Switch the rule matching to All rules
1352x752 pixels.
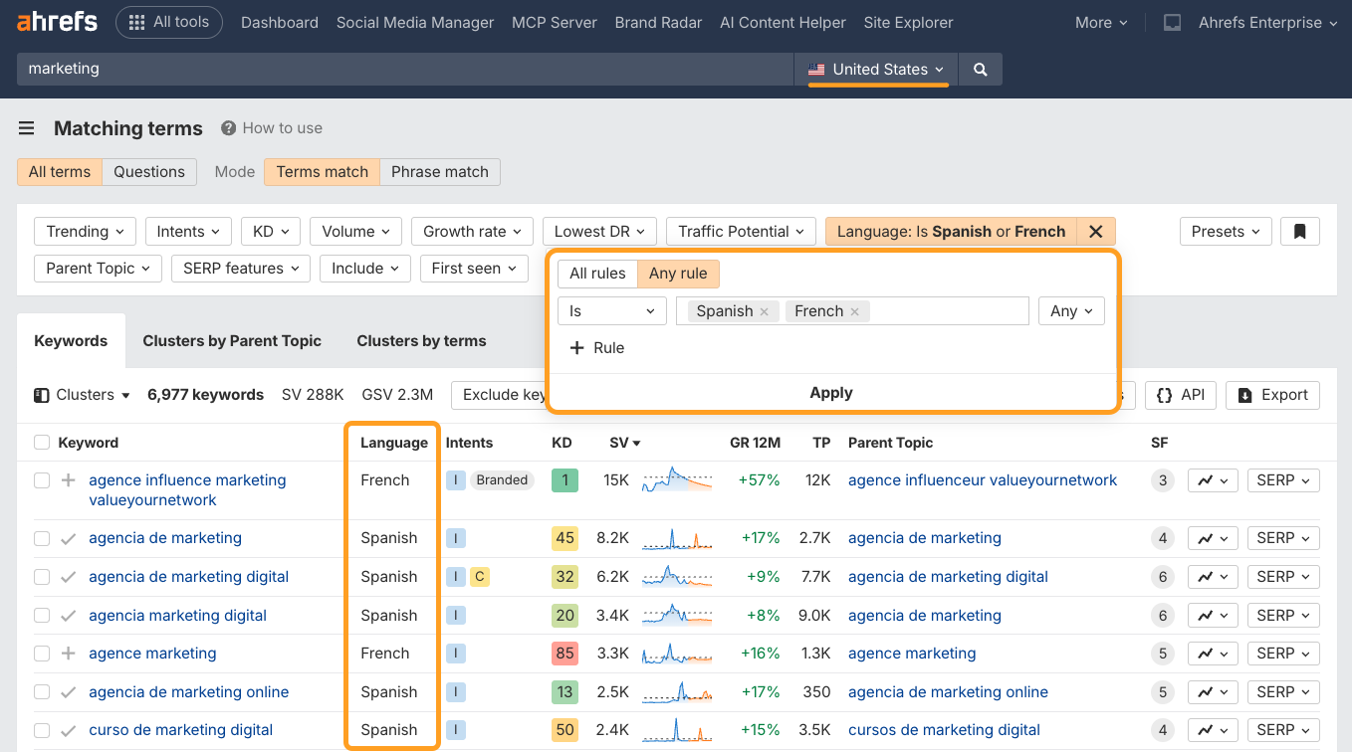coord(598,273)
